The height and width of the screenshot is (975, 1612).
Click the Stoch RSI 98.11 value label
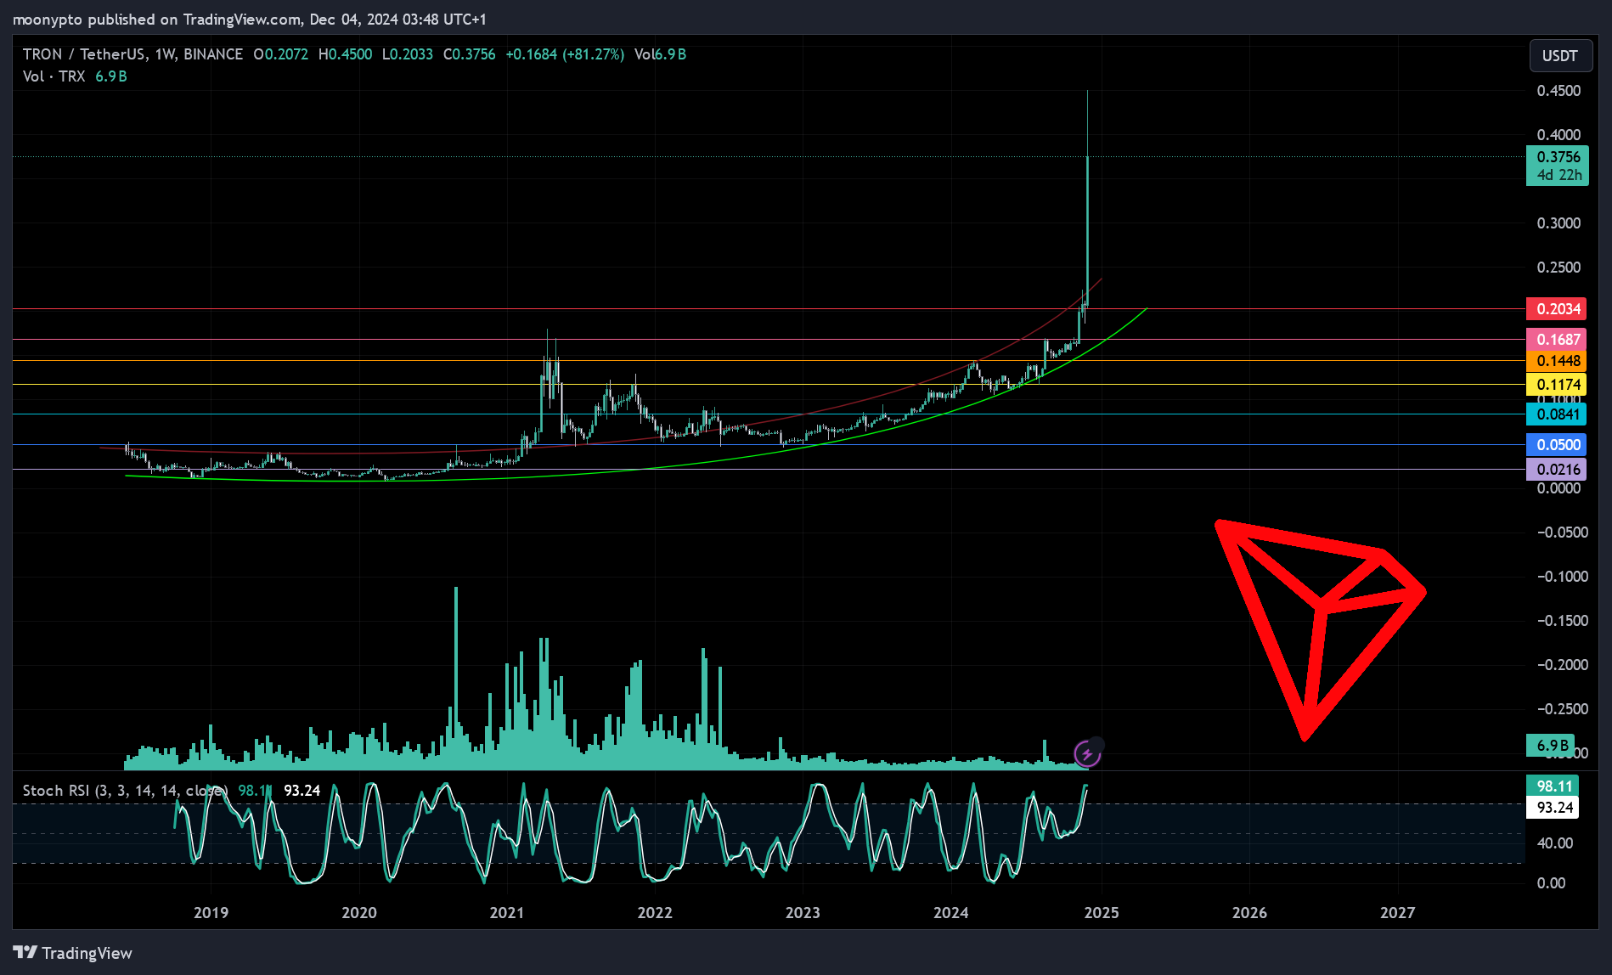point(1553,786)
